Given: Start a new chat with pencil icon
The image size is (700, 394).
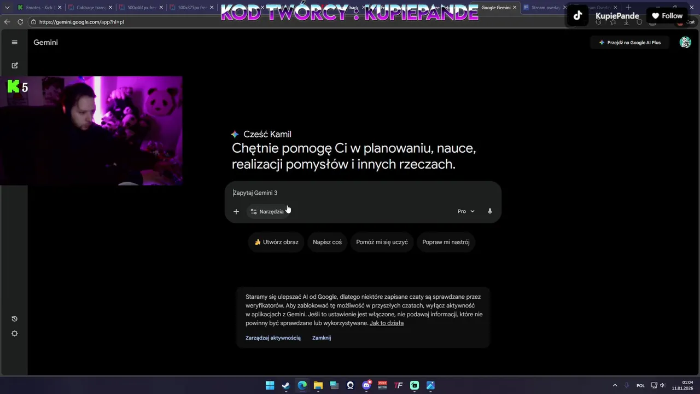Looking at the screenshot, I should 15,65.
